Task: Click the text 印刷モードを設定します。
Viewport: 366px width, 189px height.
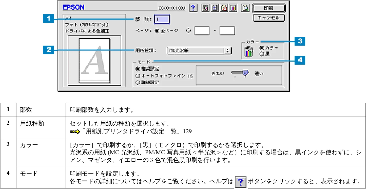Action: (105, 174)
